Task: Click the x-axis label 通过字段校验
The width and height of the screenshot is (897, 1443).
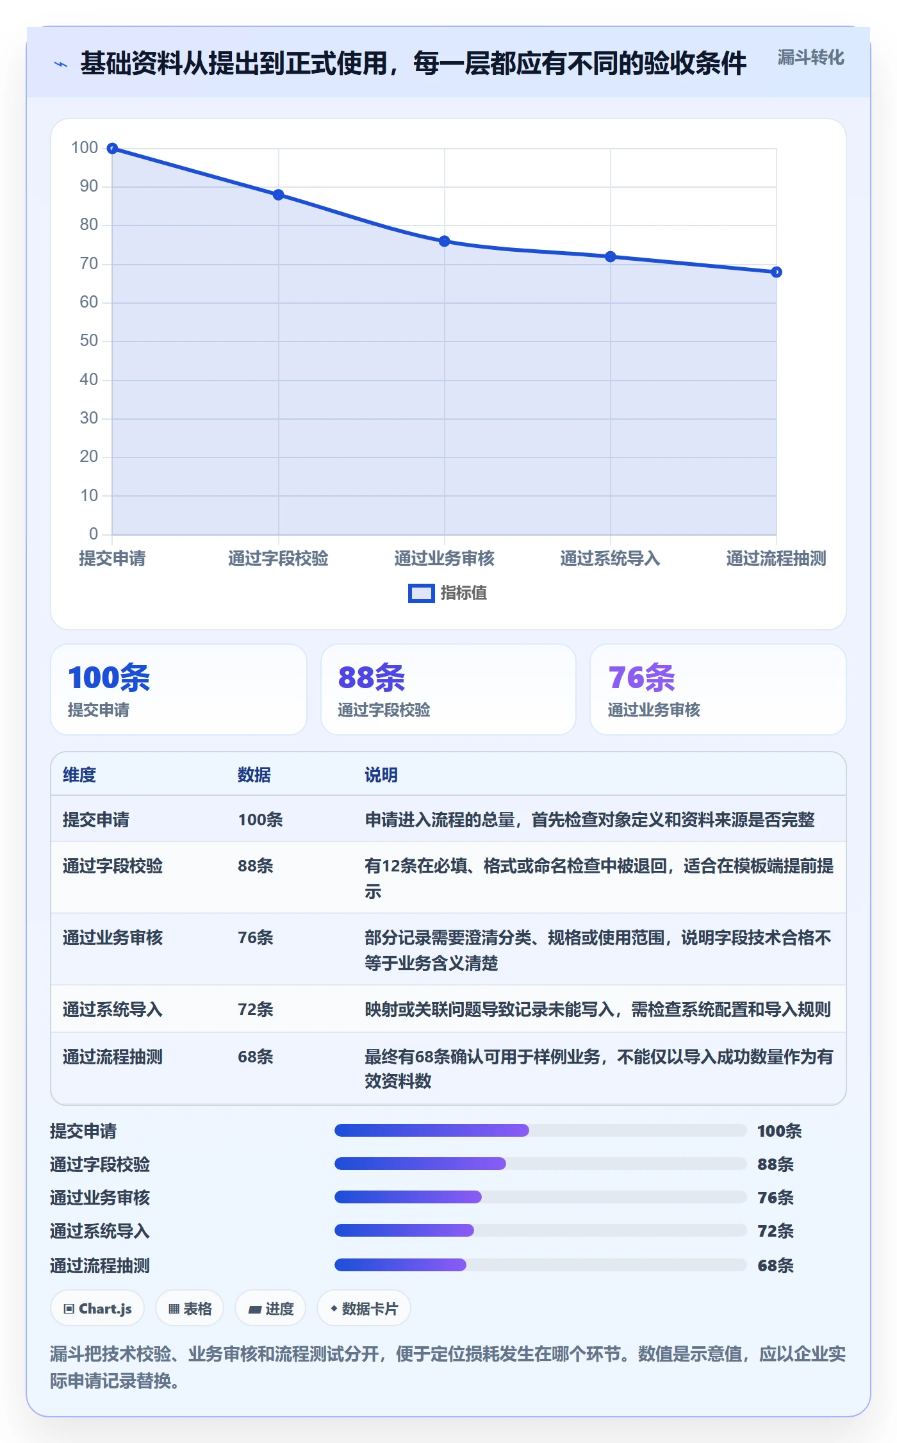Action: point(278,558)
